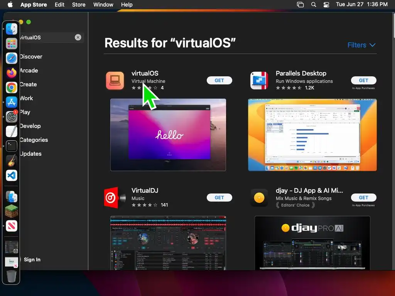The image size is (395, 296).
Task: Click Sign In in the sidebar
Action: (32, 259)
